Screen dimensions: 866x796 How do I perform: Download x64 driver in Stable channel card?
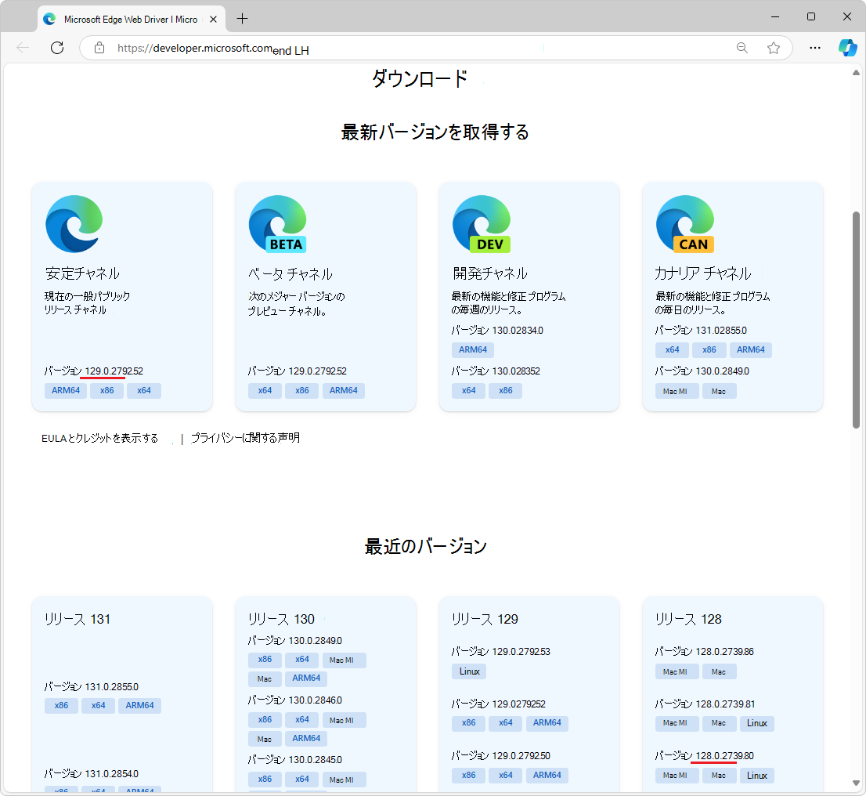pos(144,391)
